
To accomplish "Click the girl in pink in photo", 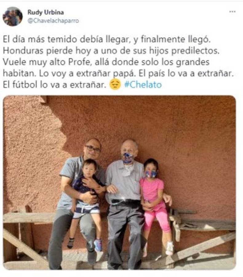I will point(155,203).
